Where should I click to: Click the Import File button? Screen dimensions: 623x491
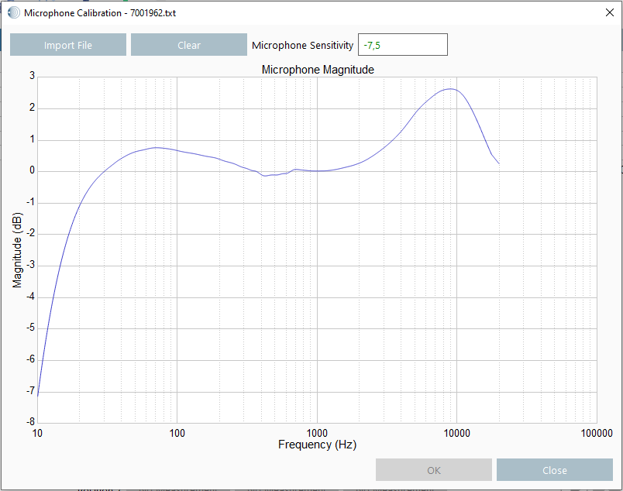[68, 45]
